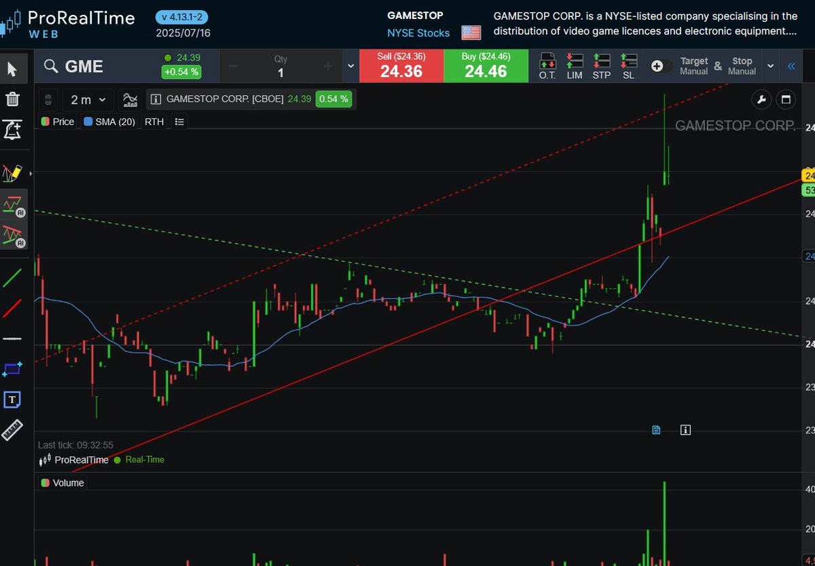Click the chart window maximize icon
This screenshot has height=566, width=815.
[x=786, y=100]
